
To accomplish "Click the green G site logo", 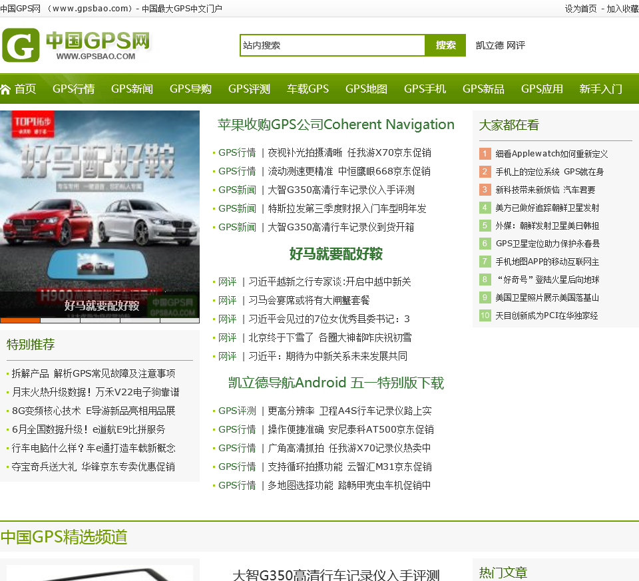I will tap(21, 45).
